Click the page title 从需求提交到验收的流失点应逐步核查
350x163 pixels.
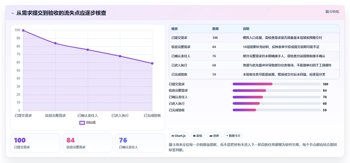click(61, 13)
